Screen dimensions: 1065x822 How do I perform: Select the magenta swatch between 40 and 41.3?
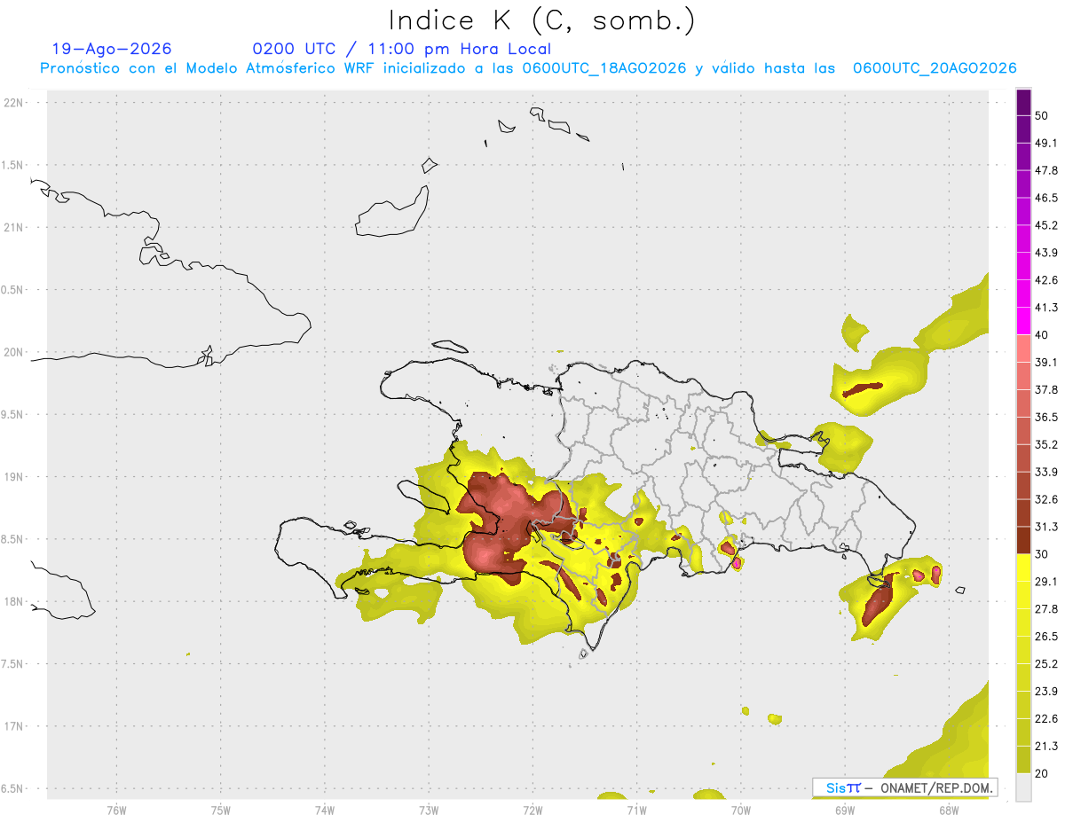[1024, 321]
